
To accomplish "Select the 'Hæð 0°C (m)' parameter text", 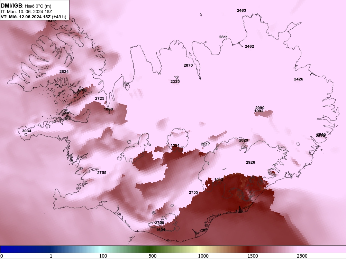I will coord(38,6).
